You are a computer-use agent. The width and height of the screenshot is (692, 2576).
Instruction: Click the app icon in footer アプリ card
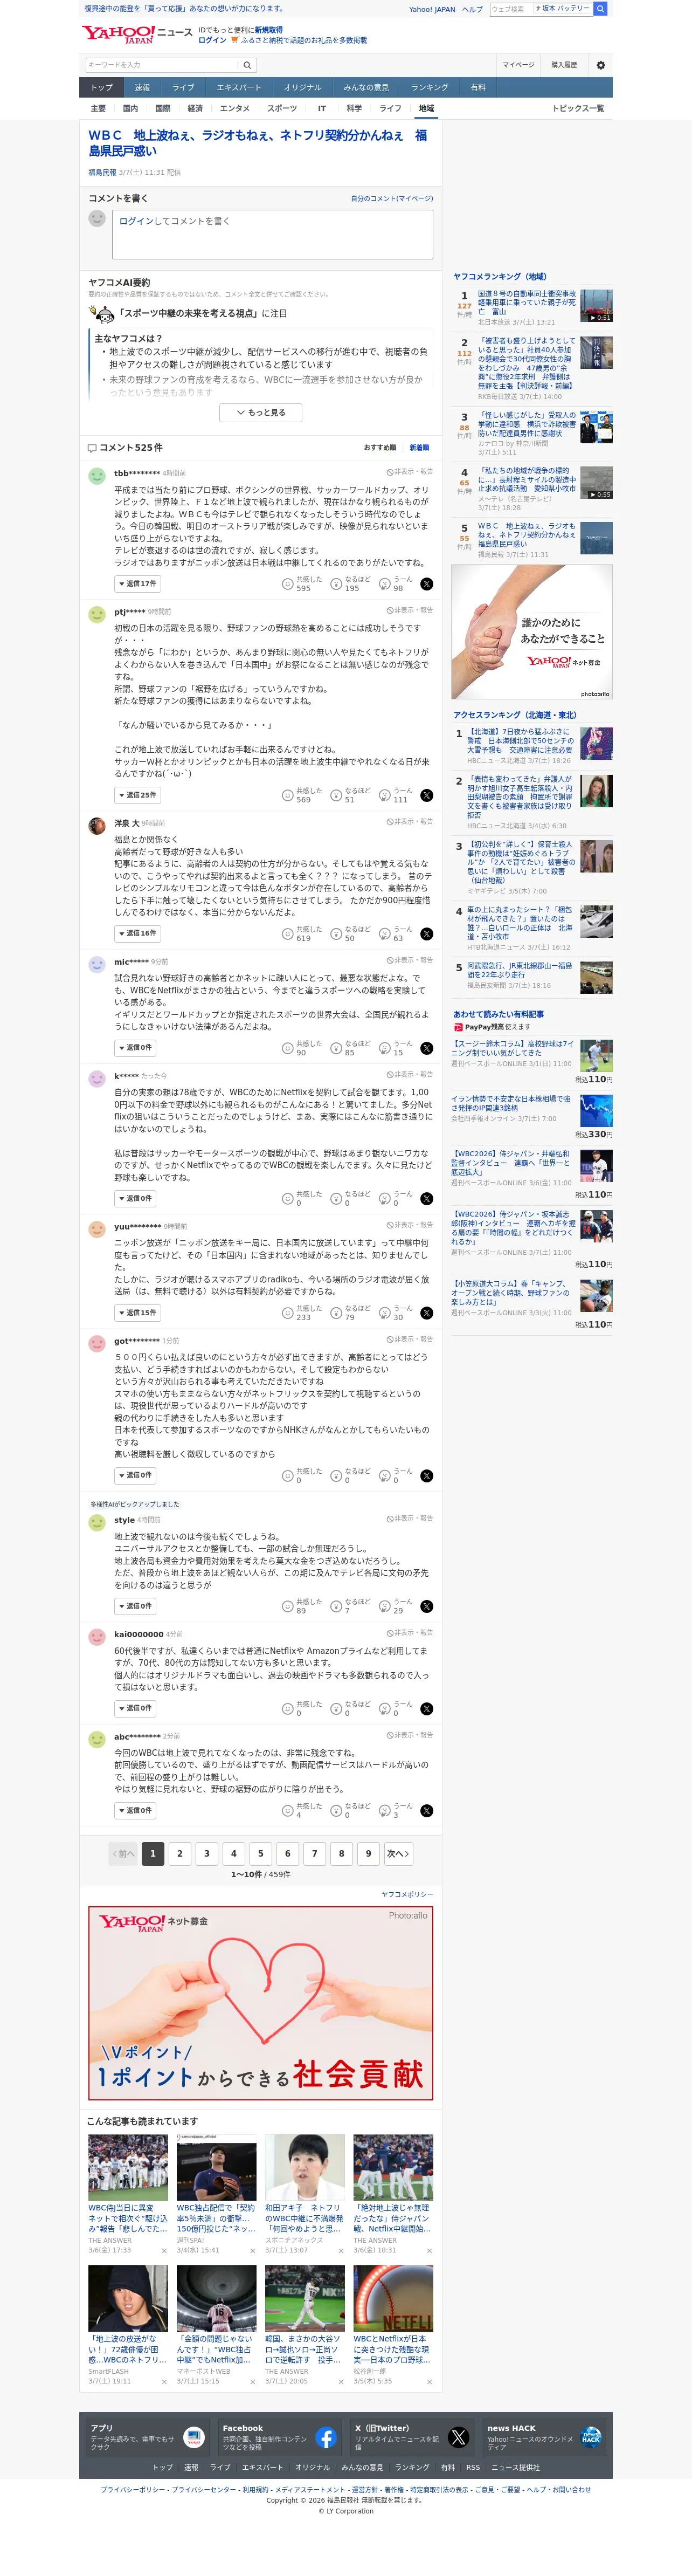coord(194,2437)
